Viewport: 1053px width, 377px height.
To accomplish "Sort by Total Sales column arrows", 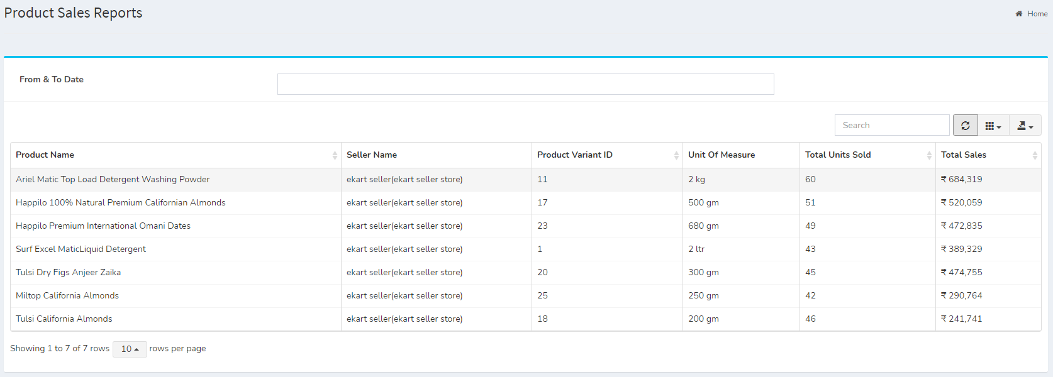I will 1035,155.
